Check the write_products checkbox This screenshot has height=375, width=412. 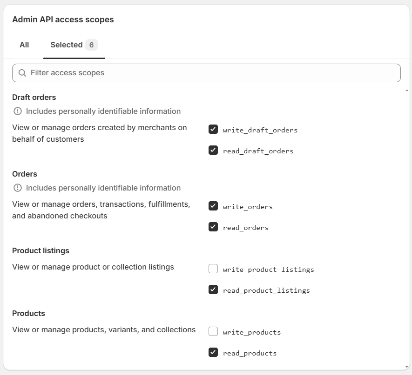213,331
